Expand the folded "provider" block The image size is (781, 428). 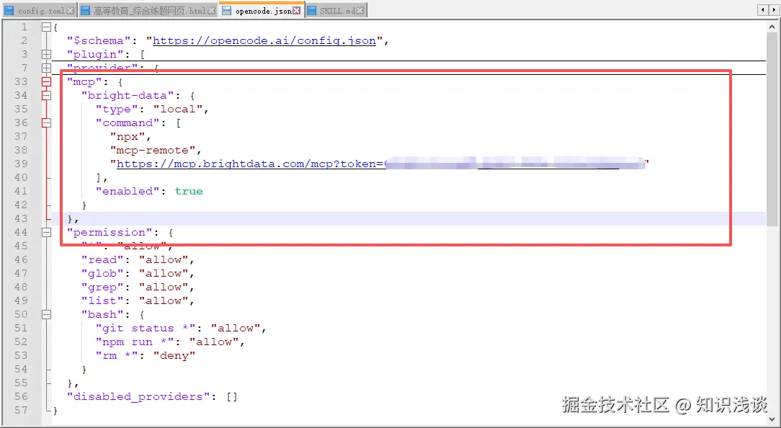pos(46,68)
